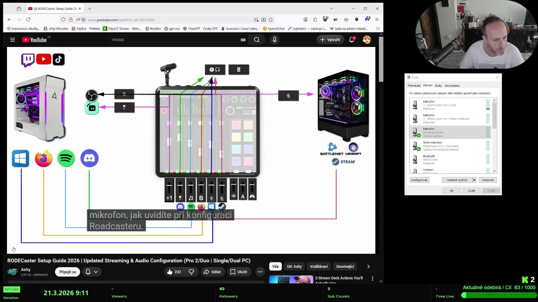The width and height of the screenshot is (538, 302).
Task: Go back with the browser back arrow
Action: 10,20
